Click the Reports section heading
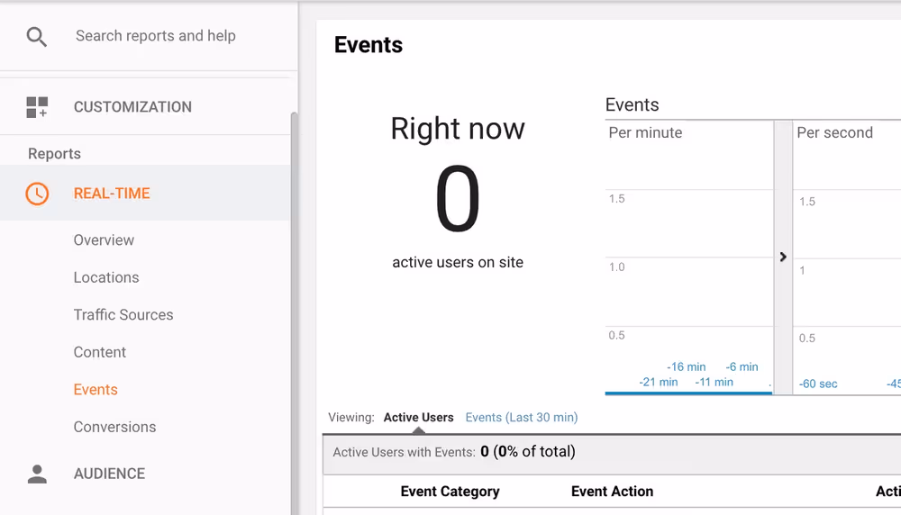Screen dimensions: 901x515 (x=55, y=154)
